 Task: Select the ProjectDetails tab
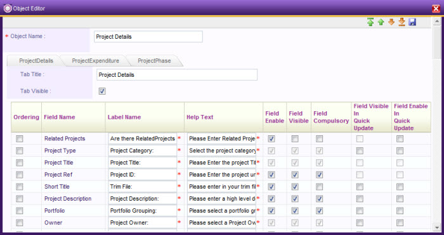pos(36,61)
